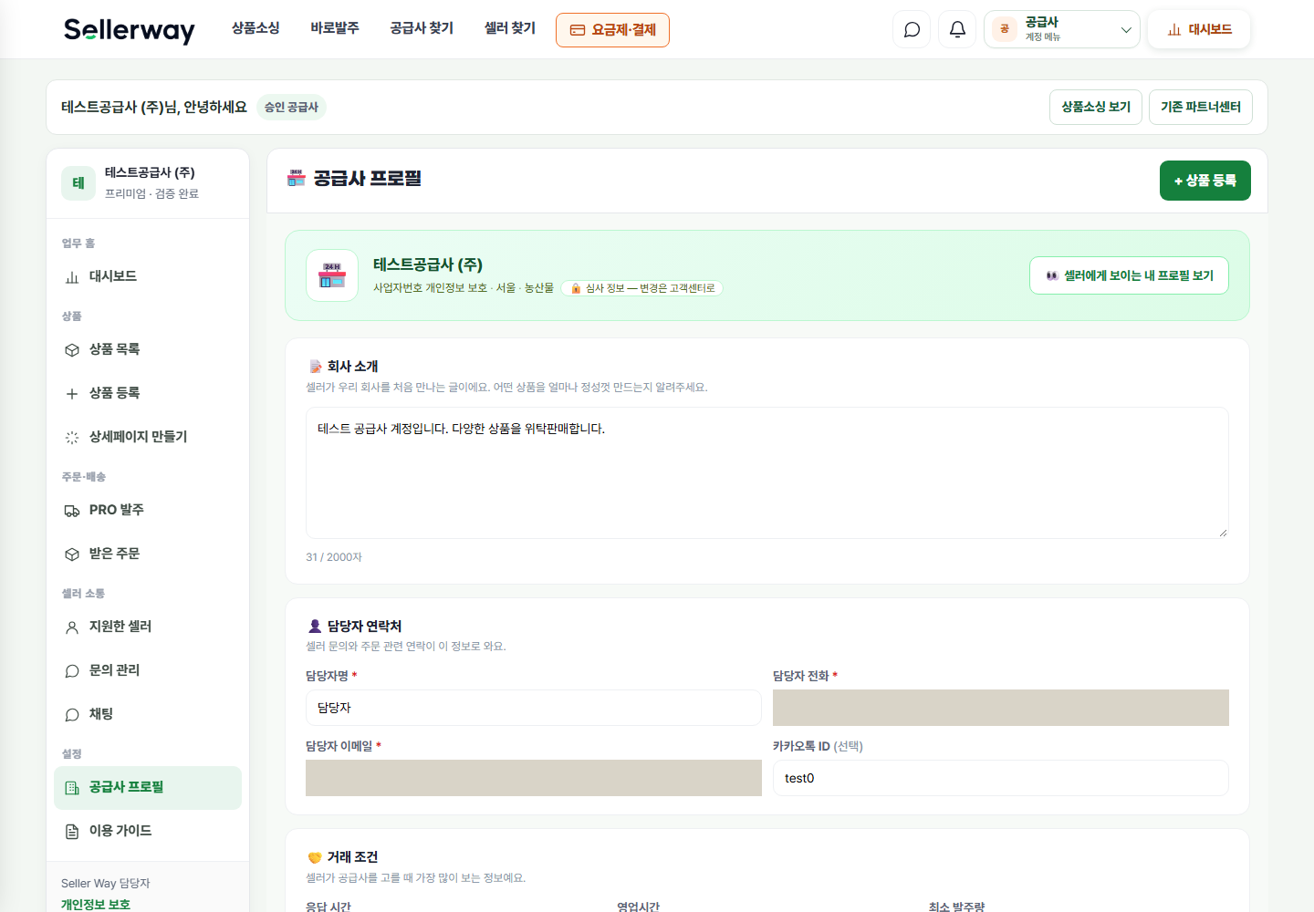This screenshot has width=1314, height=912.
Task: Click the 요금제·결제 button
Action: [x=612, y=30]
